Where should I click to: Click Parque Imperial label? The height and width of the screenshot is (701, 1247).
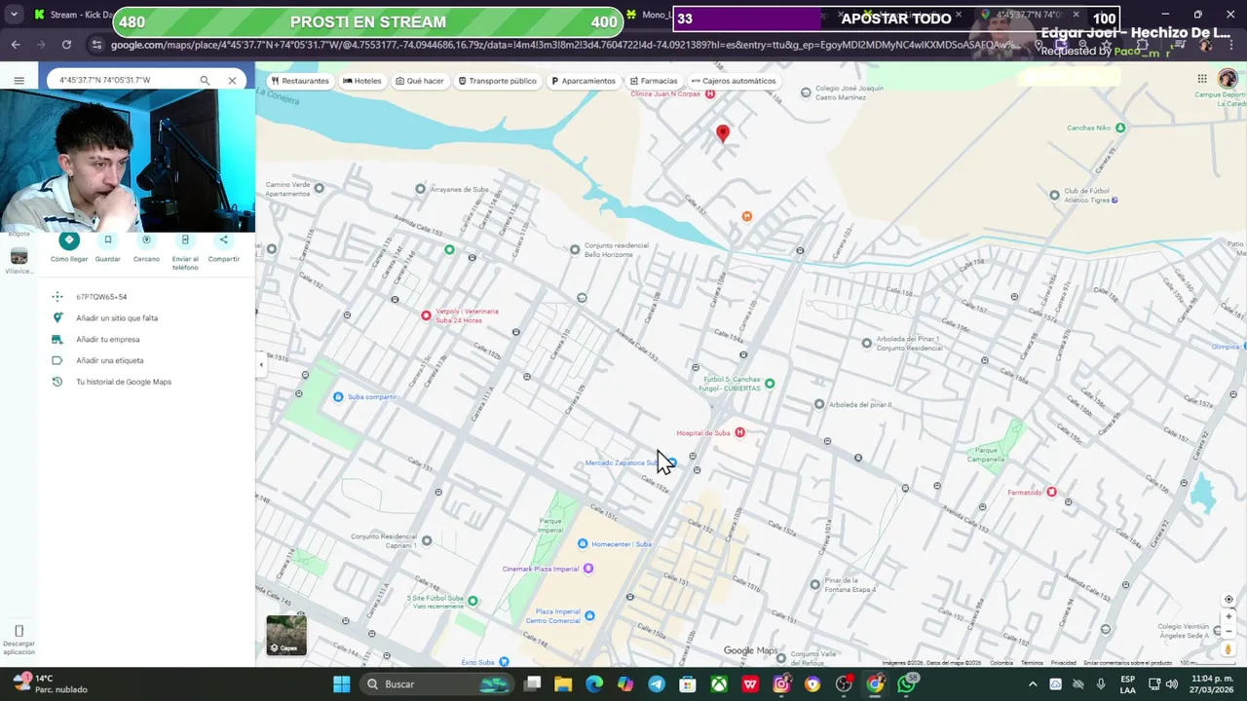coord(551,525)
